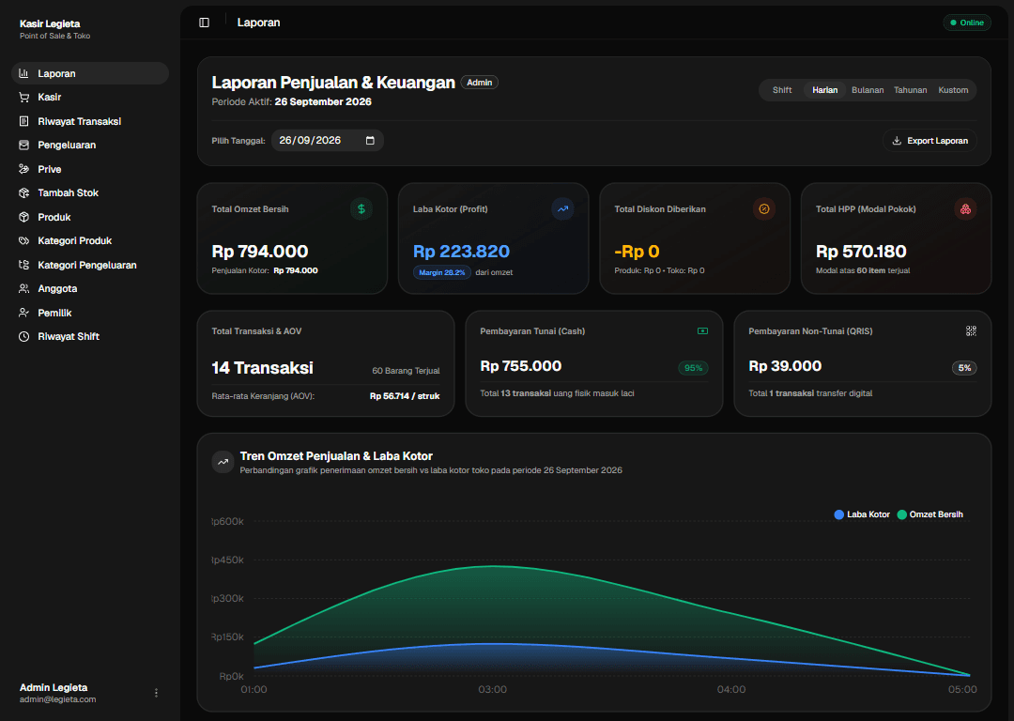The width and height of the screenshot is (1014, 721).
Task: Click the Pengeluaran wallet icon
Action: pyautogui.click(x=23, y=145)
